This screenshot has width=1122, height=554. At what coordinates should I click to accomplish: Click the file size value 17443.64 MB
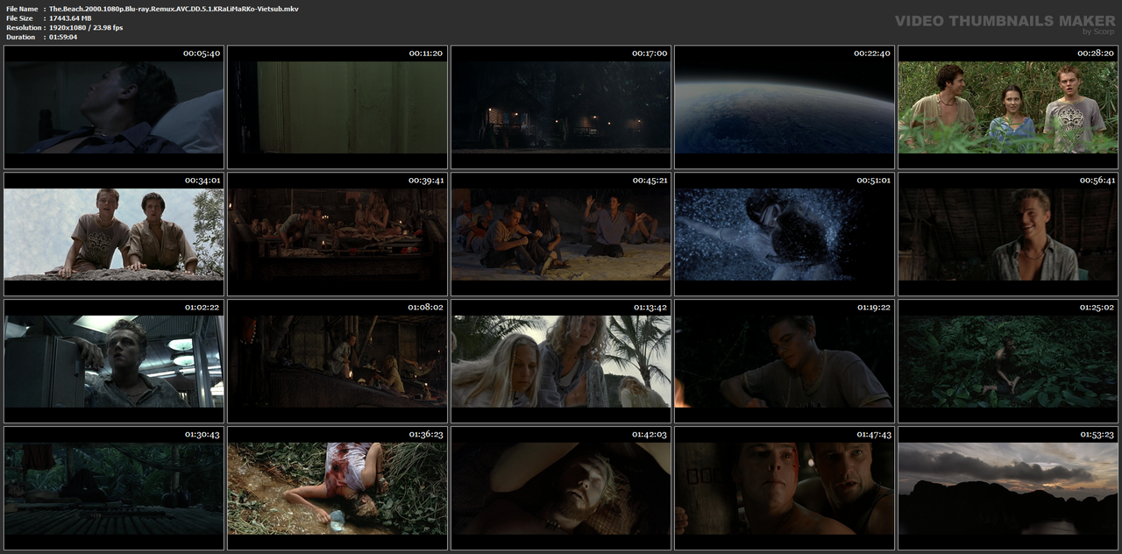tap(70, 18)
